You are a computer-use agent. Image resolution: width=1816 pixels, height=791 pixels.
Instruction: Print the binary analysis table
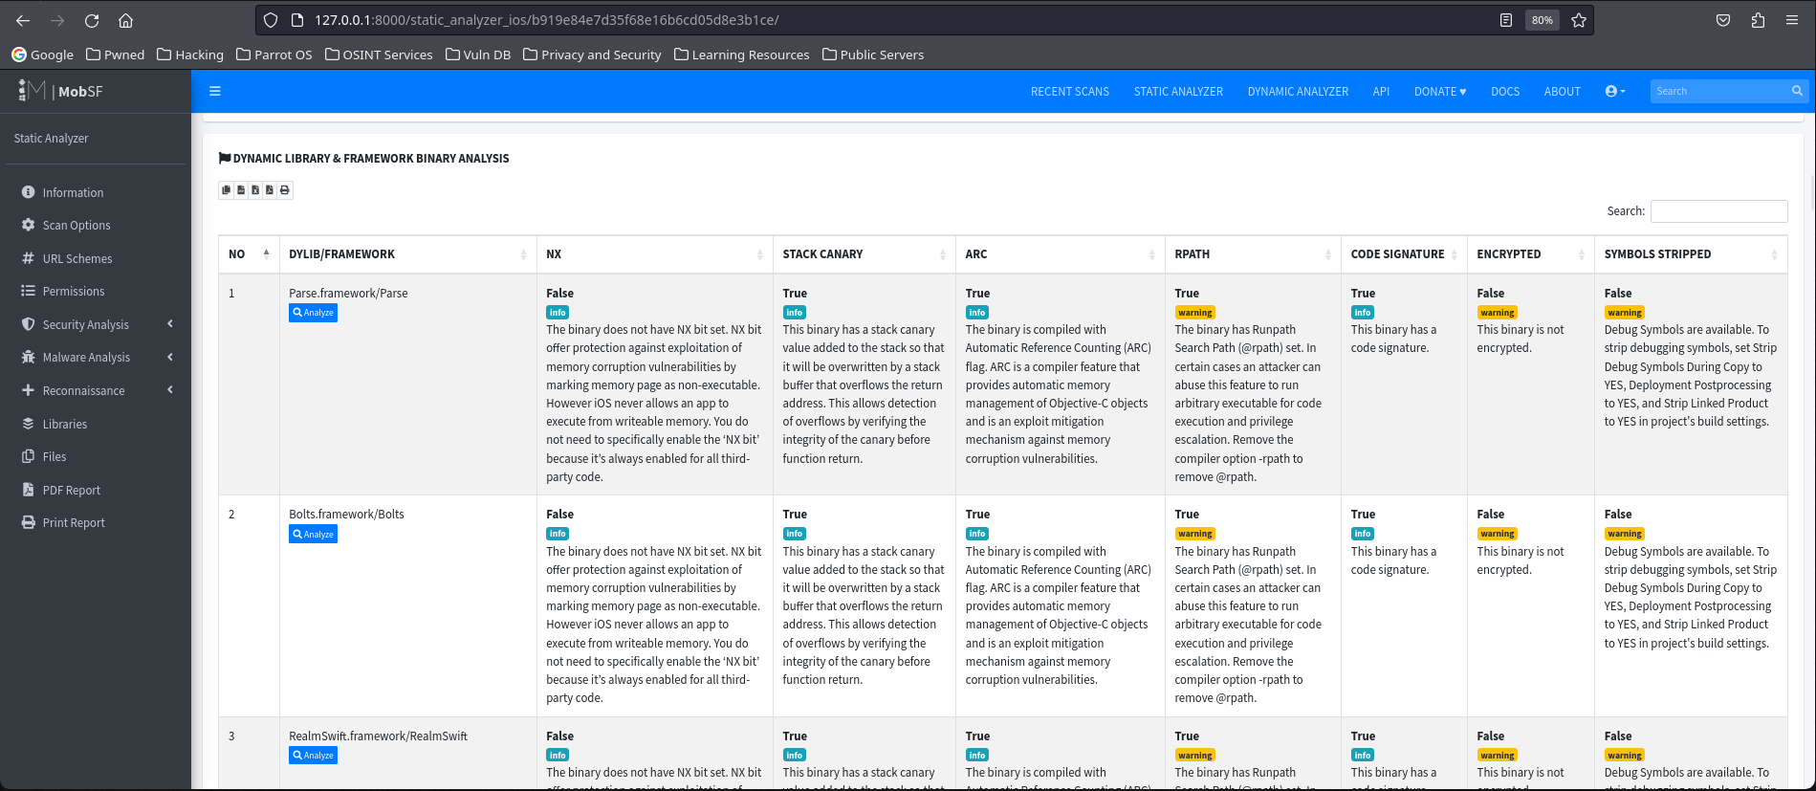[285, 190]
